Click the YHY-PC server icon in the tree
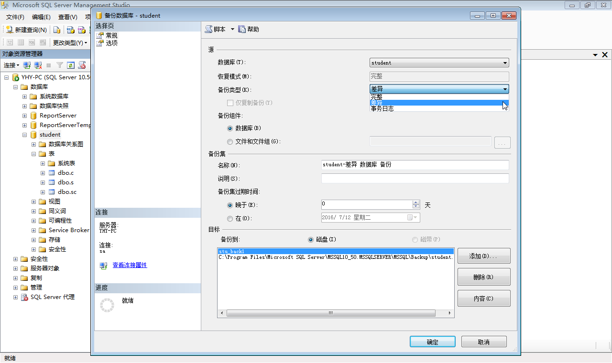 [x=15, y=77]
